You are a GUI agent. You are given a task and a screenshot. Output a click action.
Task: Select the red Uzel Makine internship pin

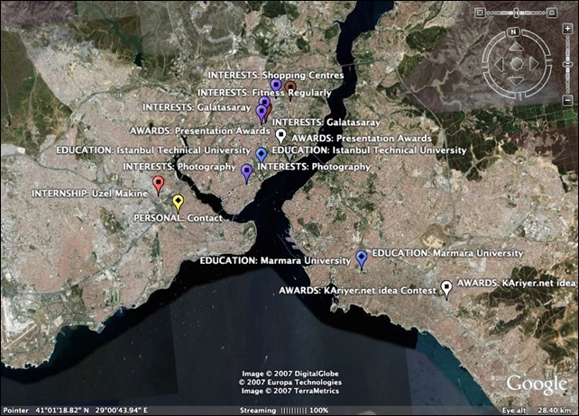pos(159,184)
